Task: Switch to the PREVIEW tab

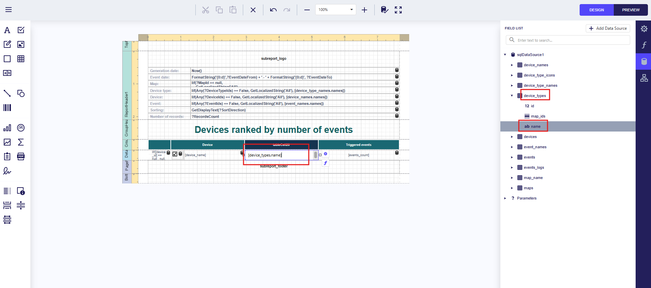Action: pos(631,10)
